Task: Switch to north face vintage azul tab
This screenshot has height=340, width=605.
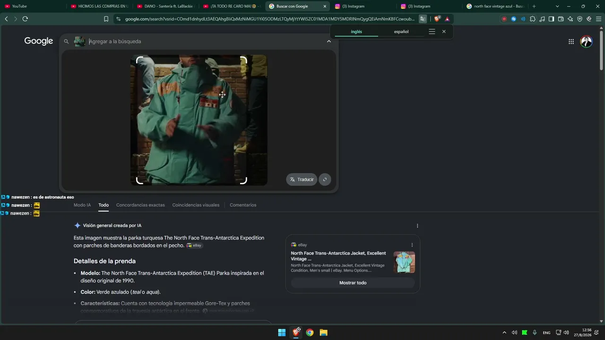Action: pos(495,6)
